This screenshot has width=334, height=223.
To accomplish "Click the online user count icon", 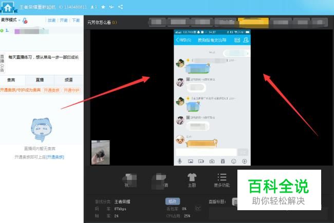I will 94,7.
